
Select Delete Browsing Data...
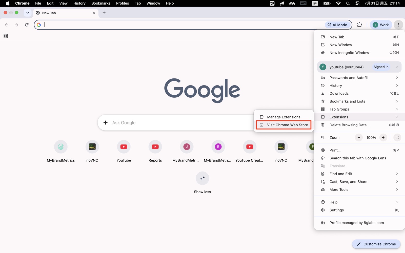359,125
